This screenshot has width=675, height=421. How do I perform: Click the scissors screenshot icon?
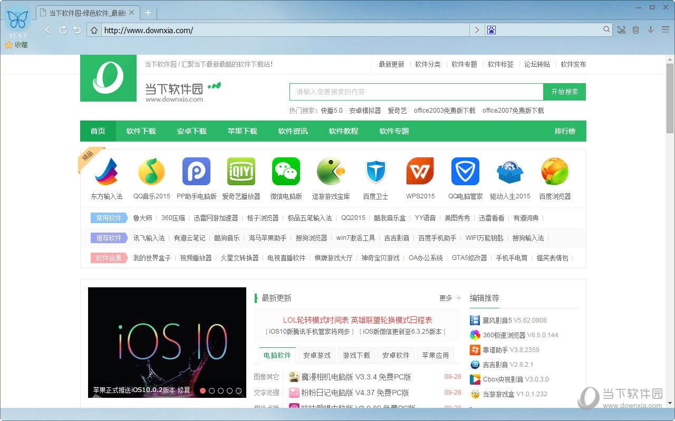pyautogui.click(x=621, y=30)
